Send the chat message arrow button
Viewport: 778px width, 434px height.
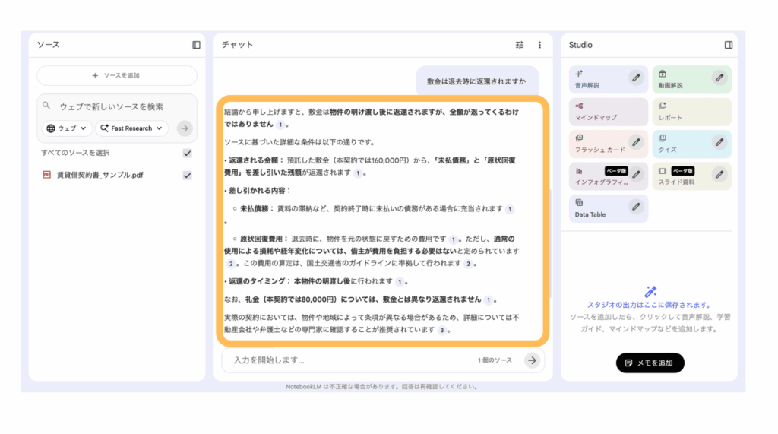pos(532,360)
